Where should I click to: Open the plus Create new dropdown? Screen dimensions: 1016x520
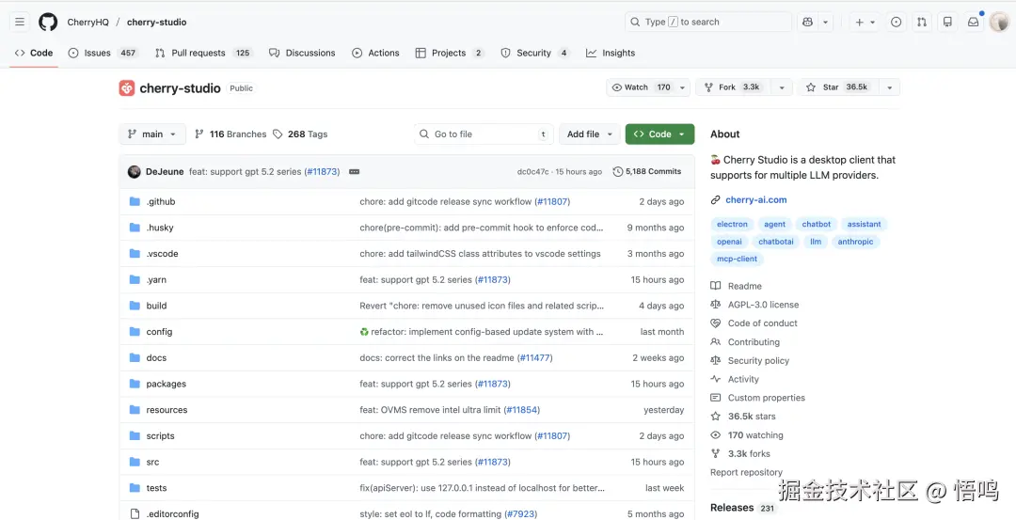(865, 22)
